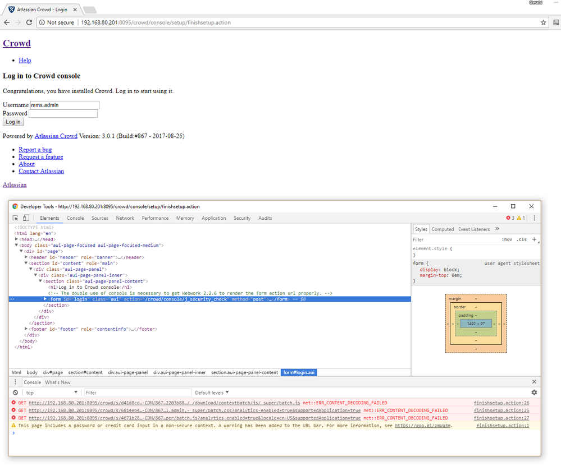Open the Help link
561x471 pixels.
25,60
